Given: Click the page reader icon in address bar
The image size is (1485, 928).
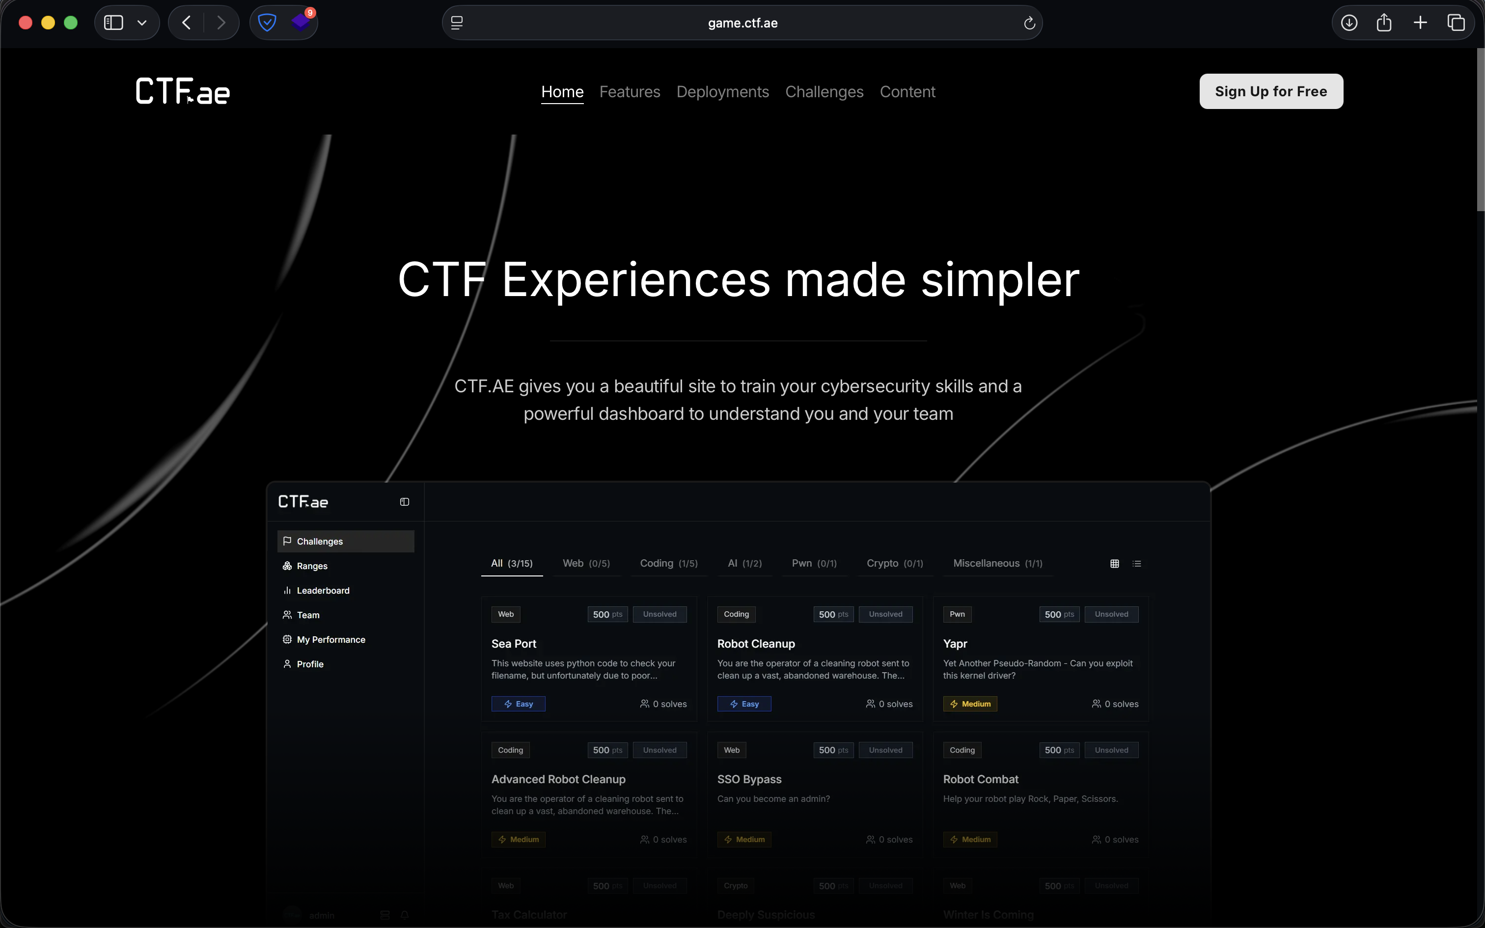Looking at the screenshot, I should [457, 23].
